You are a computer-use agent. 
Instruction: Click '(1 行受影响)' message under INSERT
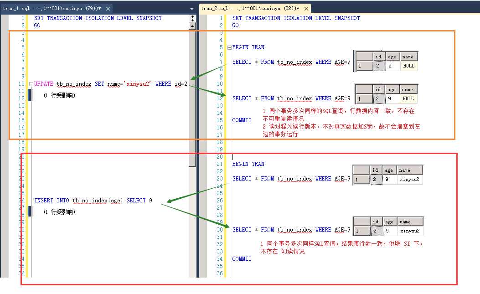(x=59, y=212)
